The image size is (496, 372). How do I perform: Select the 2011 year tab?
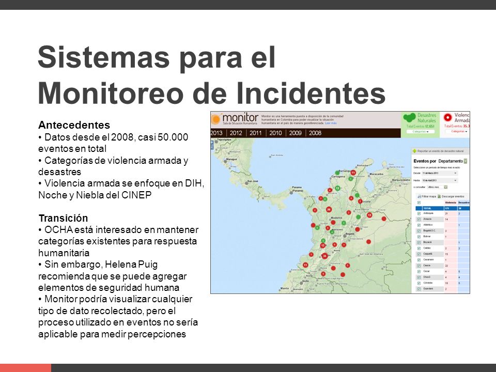(x=256, y=133)
